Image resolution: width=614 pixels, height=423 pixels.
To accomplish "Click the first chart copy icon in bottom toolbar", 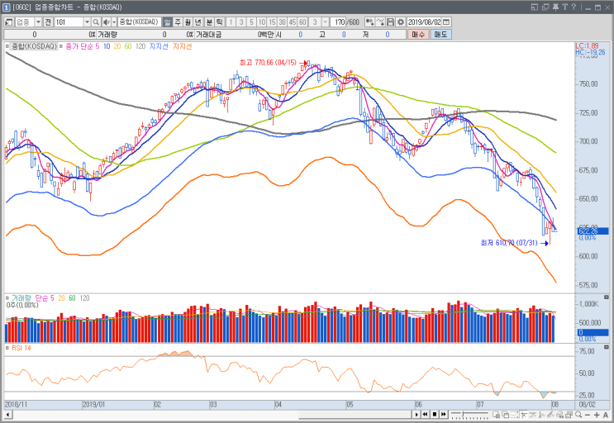I will tap(496, 415).
